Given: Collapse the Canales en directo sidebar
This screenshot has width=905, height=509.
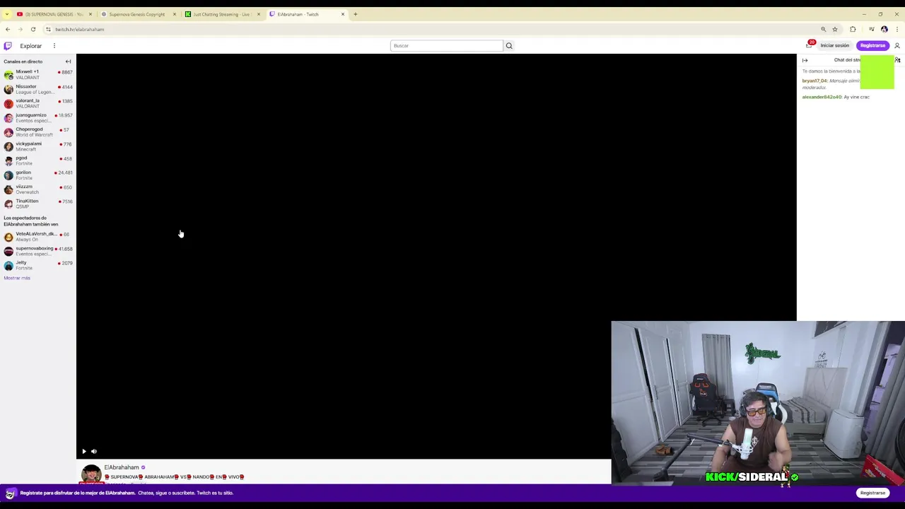Looking at the screenshot, I should tap(68, 62).
